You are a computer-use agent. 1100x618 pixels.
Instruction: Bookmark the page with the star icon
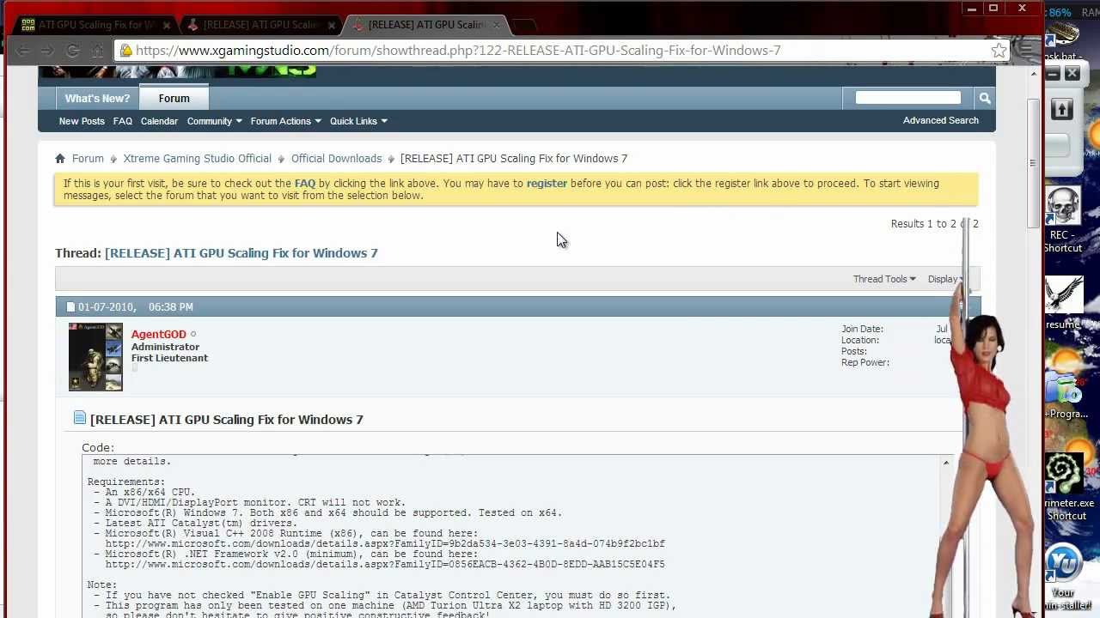pyautogui.click(x=999, y=51)
